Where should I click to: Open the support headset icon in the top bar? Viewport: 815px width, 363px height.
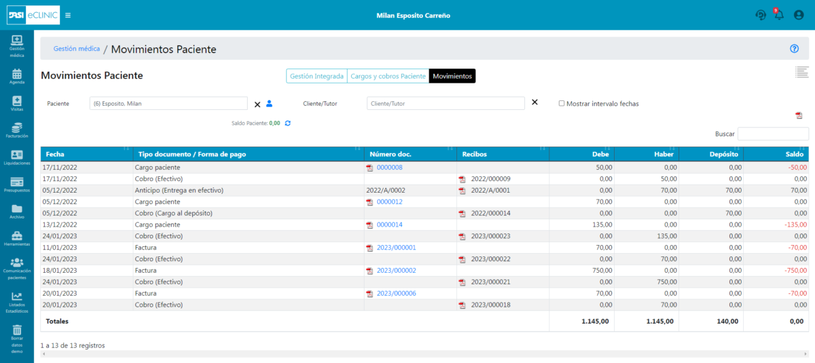point(761,15)
